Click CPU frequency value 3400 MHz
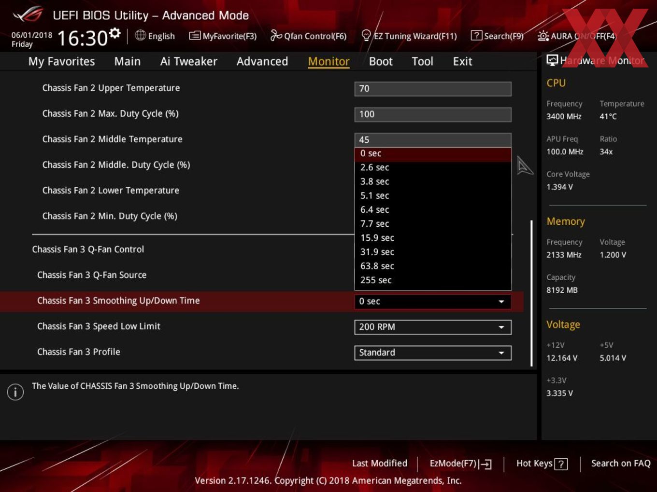The height and width of the screenshot is (492, 657). coord(564,116)
